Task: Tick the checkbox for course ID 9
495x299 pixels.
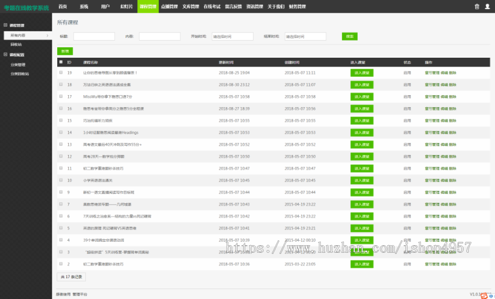Action: 61,192
